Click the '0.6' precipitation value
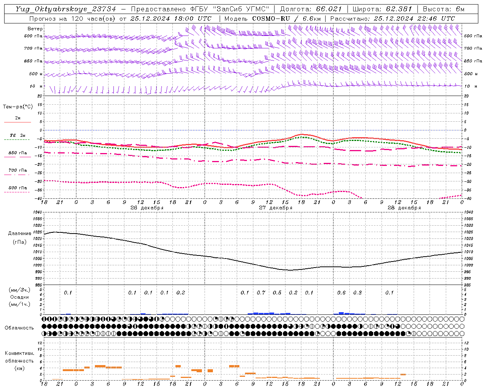The height and width of the screenshot is (387, 484). pyautogui.click(x=341, y=293)
